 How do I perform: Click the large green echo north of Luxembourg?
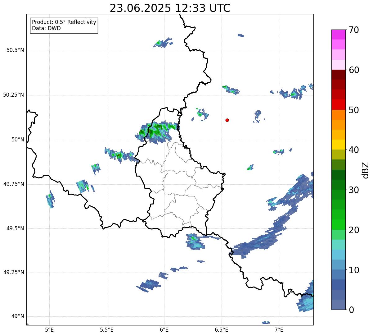point(157,132)
